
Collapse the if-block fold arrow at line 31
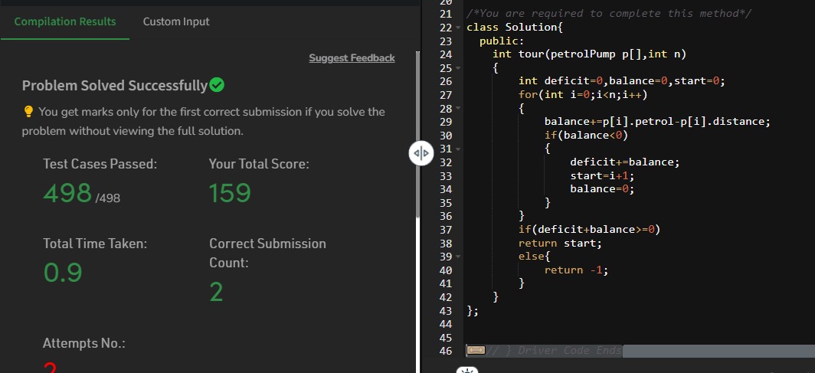(458, 149)
